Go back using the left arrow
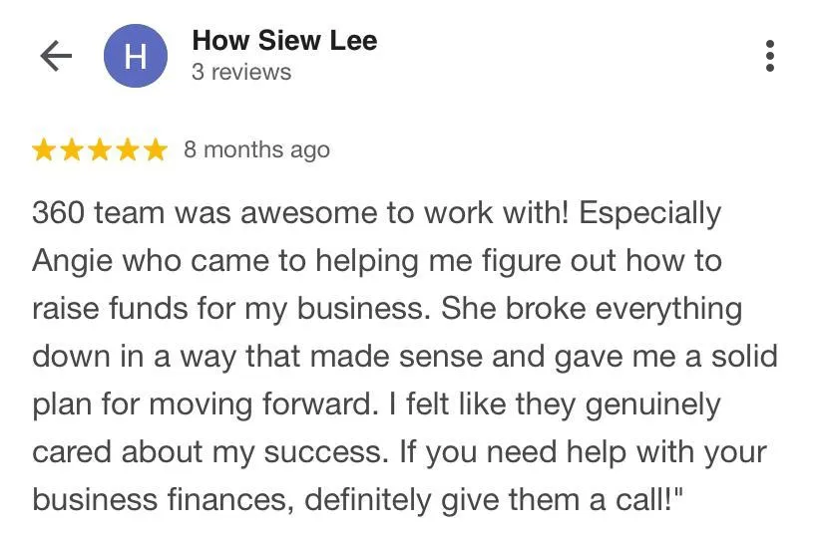 coord(56,56)
